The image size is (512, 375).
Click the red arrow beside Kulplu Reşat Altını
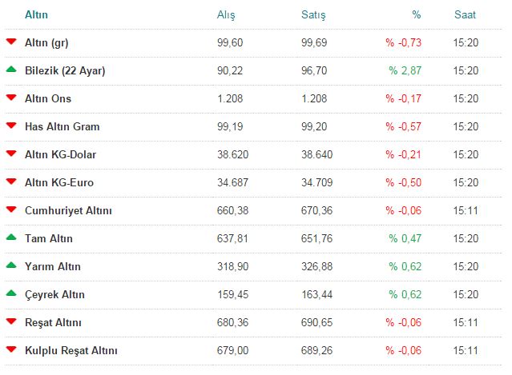[11, 349]
